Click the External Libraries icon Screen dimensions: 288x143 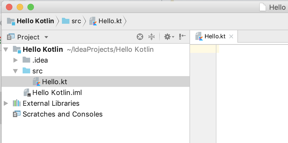[17, 103]
